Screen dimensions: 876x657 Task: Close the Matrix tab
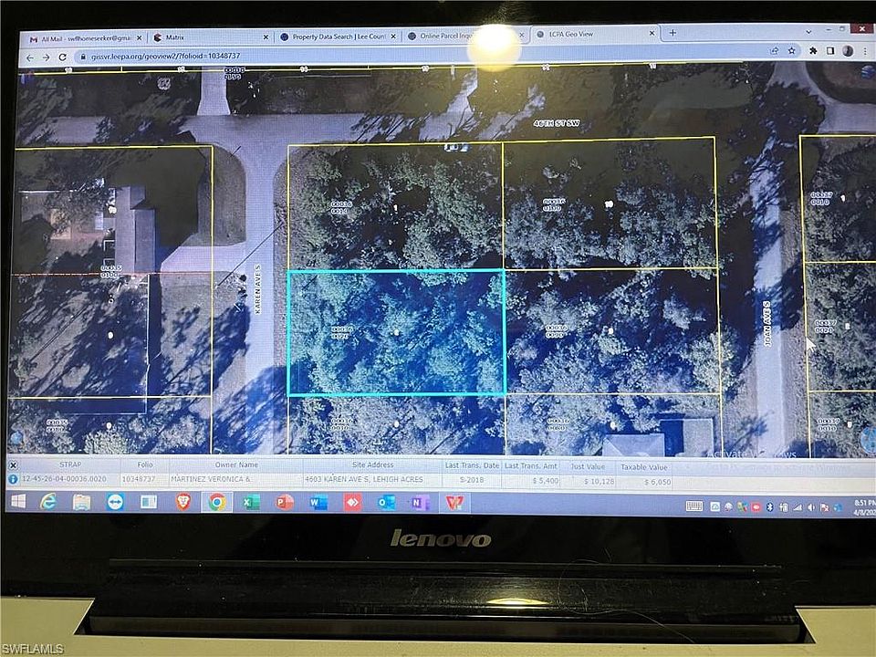coord(266,36)
